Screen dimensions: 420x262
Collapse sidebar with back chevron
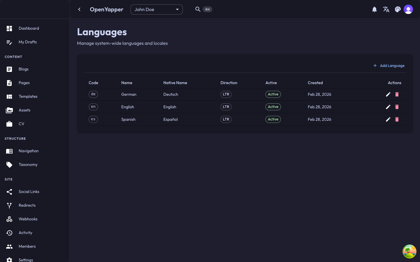coord(79,10)
